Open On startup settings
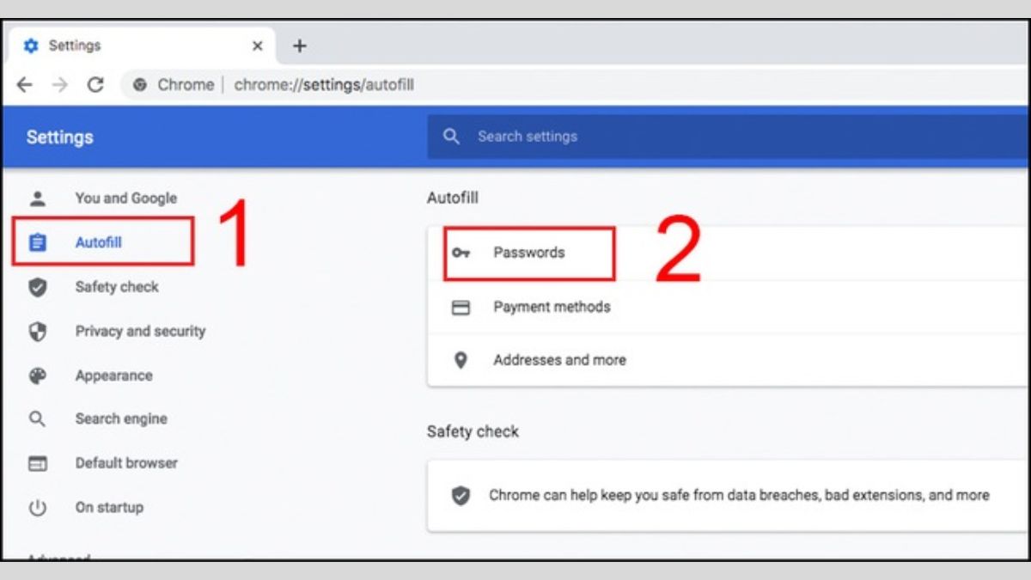1031x580 pixels. pyautogui.click(x=109, y=508)
